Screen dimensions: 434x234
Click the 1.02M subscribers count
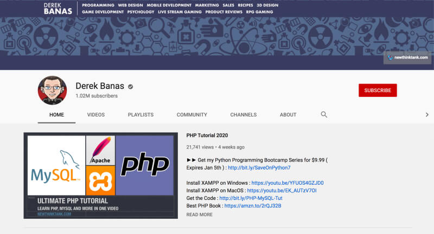97,96
